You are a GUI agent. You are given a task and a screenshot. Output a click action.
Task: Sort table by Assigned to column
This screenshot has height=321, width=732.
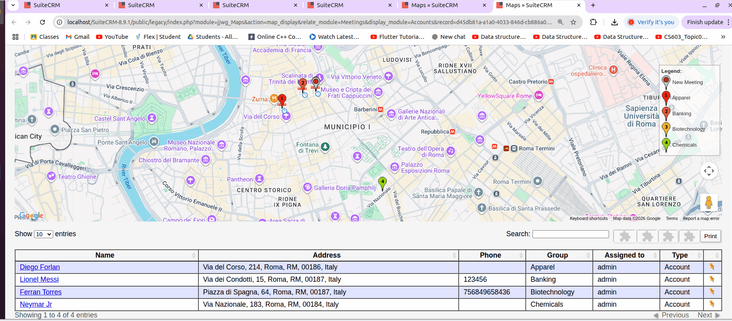click(626, 255)
